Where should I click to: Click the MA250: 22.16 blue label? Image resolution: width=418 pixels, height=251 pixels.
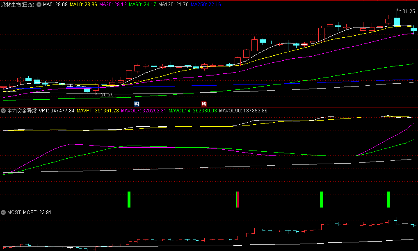click(x=206, y=5)
